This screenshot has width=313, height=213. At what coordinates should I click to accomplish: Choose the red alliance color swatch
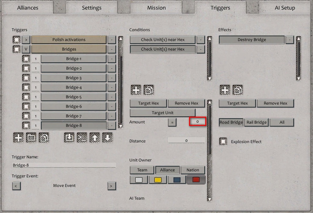click(196, 180)
